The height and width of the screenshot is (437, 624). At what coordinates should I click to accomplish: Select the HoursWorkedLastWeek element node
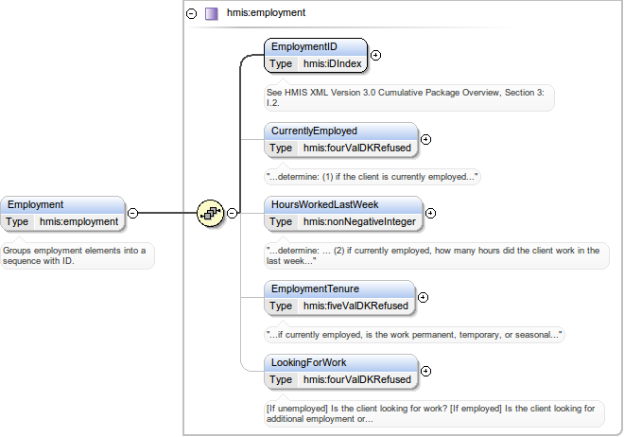pyautogui.click(x=325, y=204)
